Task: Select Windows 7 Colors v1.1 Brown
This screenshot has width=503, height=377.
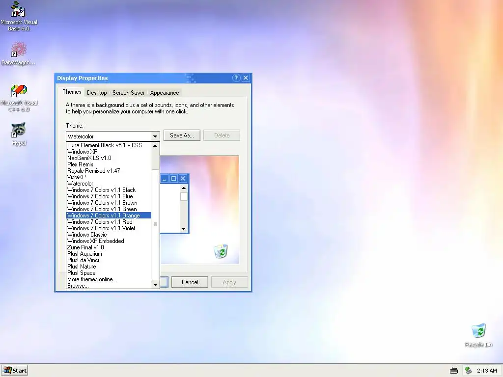Action: pos(109,203)
